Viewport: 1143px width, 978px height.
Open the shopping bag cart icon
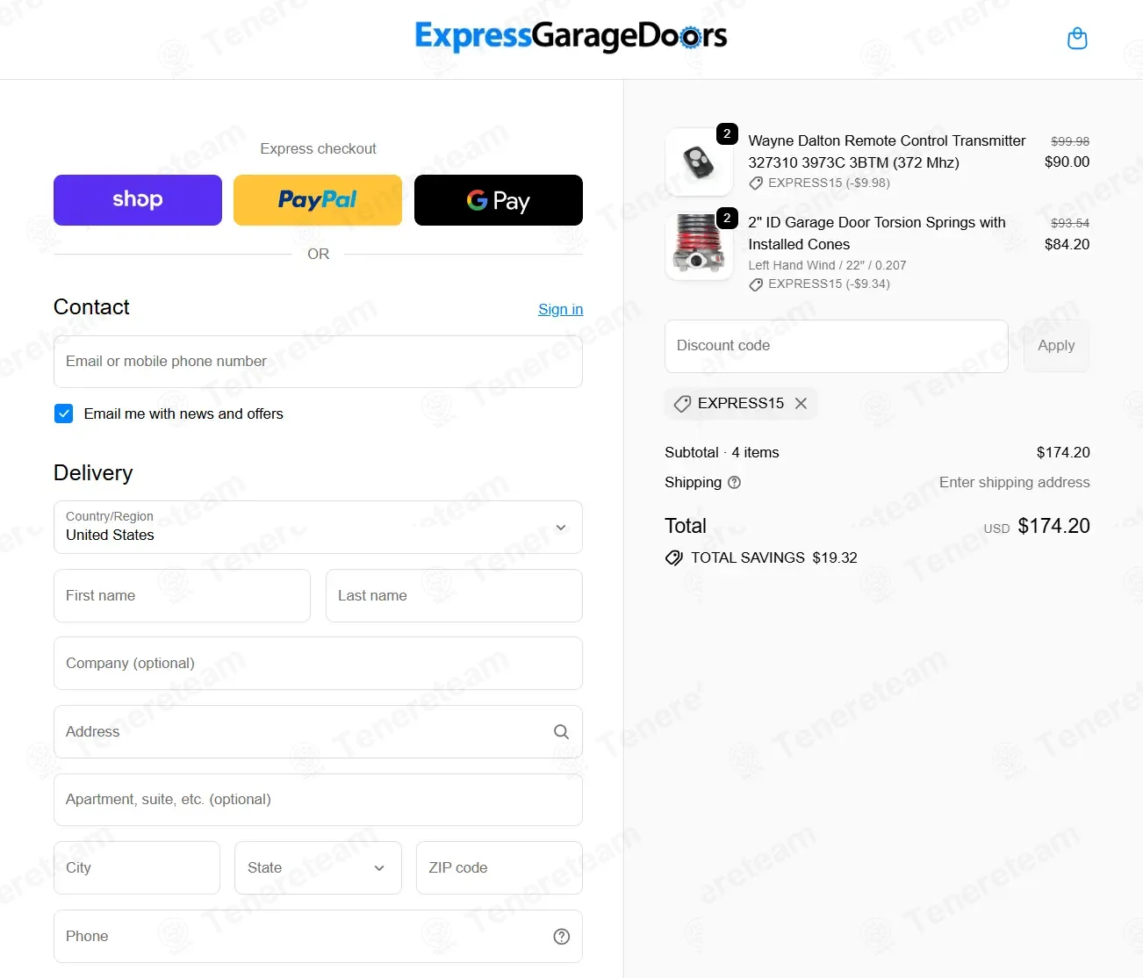coord(1077,39)
